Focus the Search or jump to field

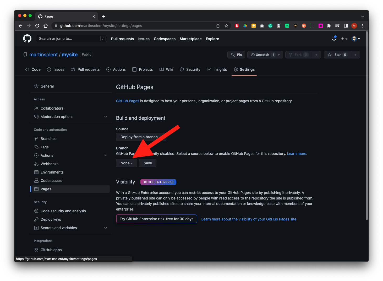coord(69,39)
